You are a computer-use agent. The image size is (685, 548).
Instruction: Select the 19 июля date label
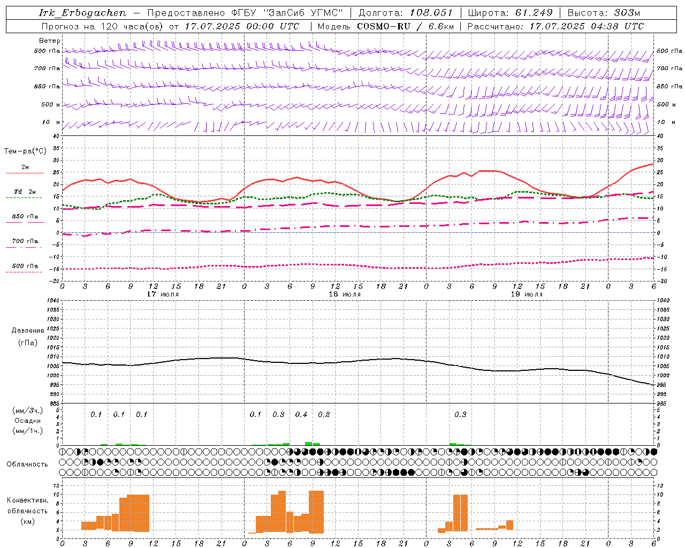(x=527, y=294)
